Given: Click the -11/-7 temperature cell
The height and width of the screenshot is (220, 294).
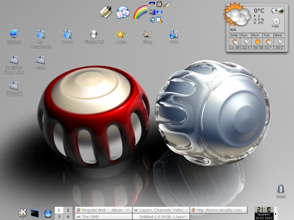Looking at the screenshot, I should pos(268,48).
